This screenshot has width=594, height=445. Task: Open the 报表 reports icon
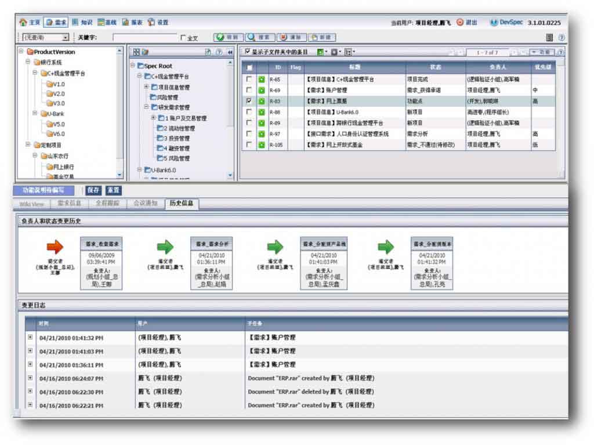pos(125,23)
